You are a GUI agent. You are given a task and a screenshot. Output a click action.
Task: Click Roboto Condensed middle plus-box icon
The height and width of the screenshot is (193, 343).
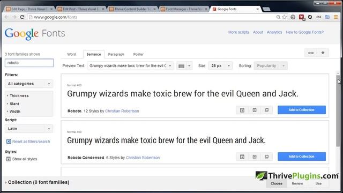click(x=255, y=157)
